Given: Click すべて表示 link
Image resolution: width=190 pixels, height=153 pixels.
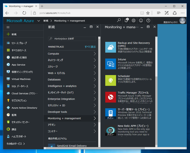Looking at the screenshot, I should (90, 47).
